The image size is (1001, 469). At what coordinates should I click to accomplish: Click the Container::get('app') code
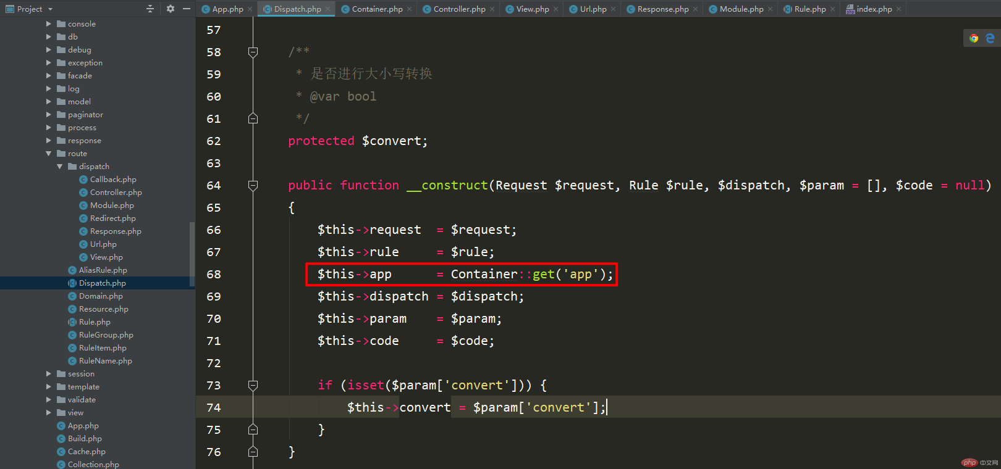coord(532,274)
